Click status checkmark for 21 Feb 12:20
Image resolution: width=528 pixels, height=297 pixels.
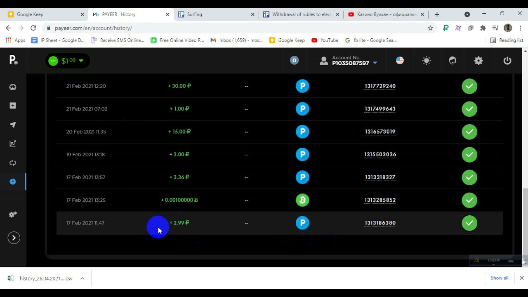(x=469, y=86)
